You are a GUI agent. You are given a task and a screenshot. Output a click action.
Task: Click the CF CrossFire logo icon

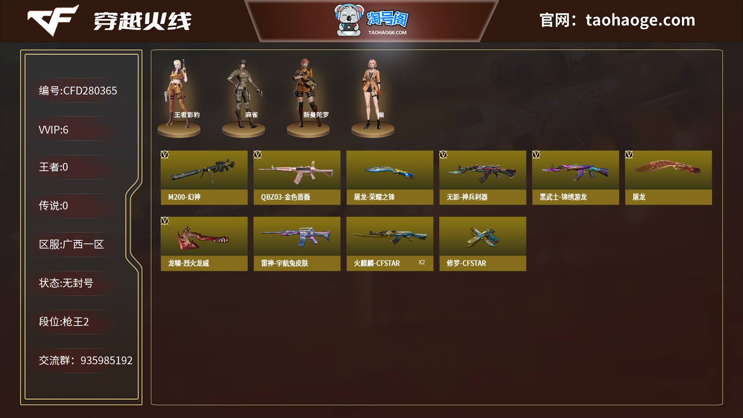click(x=53, y=20)
